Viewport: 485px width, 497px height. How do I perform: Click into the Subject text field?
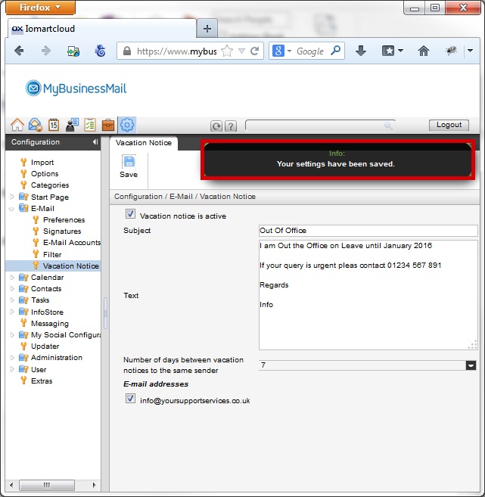tap(367, 231)
